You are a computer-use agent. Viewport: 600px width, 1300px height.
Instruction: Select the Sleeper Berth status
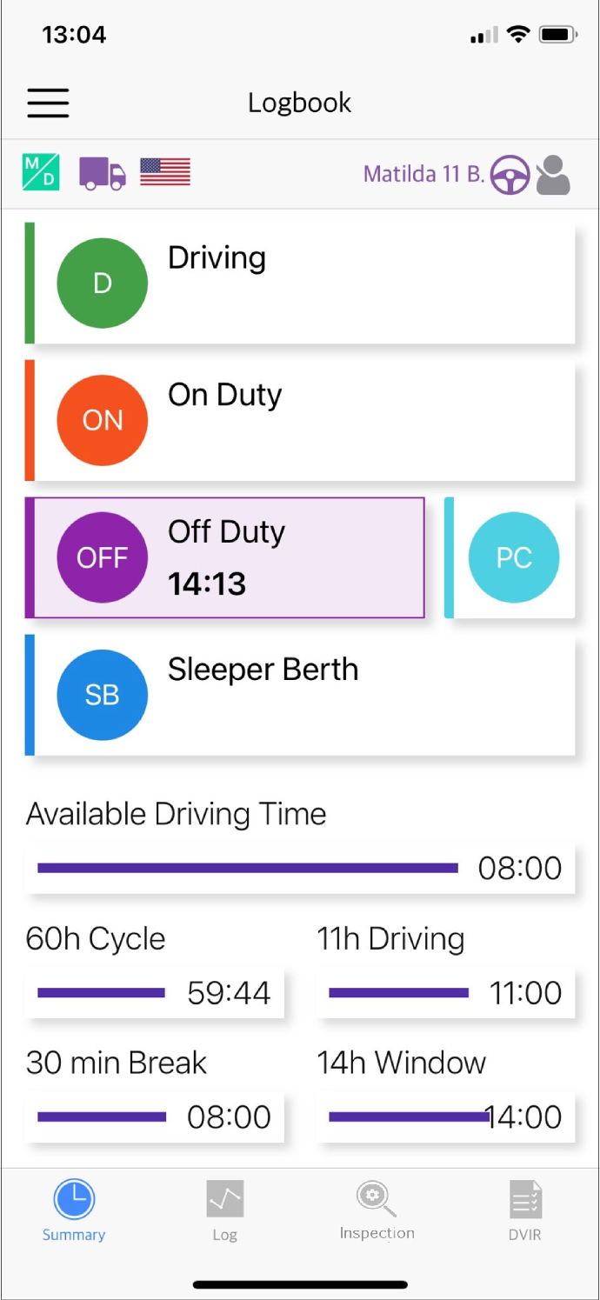[300, 695]
